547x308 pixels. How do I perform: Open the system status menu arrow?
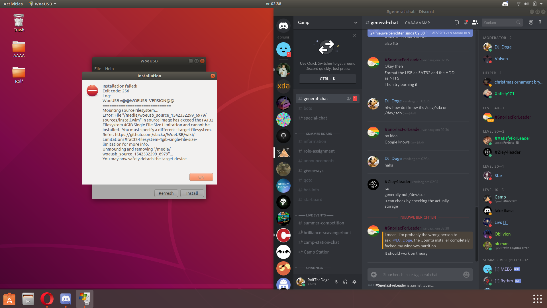(x=541, y=4)
